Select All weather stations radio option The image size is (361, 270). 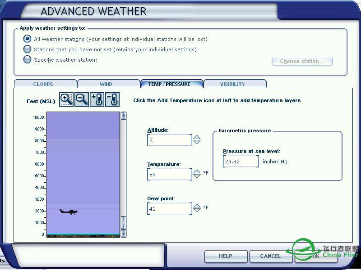point(27,39)
